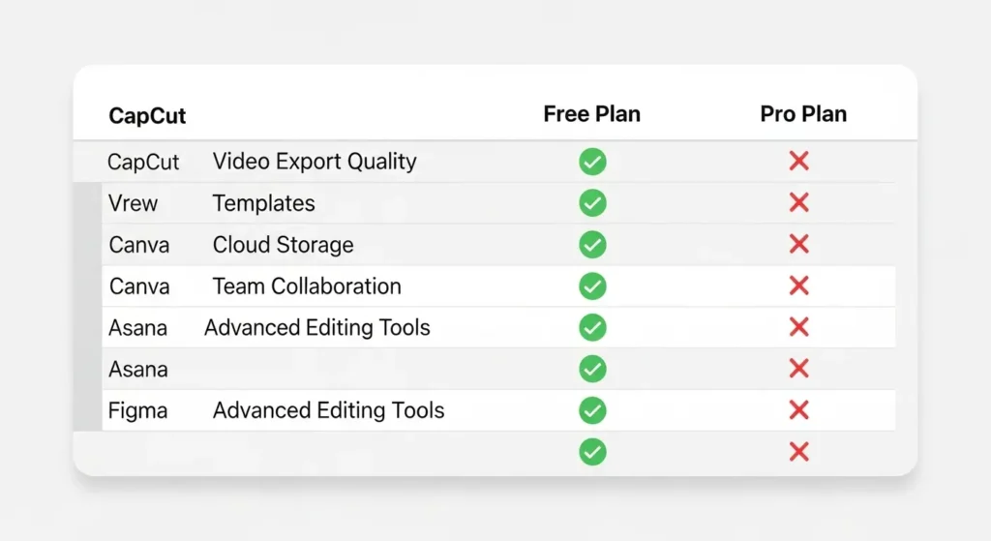This screenshot has width=991, height=541.
Task: Select the Pro Plan column header
Action: pyautogui.click(x=803, y=114)
